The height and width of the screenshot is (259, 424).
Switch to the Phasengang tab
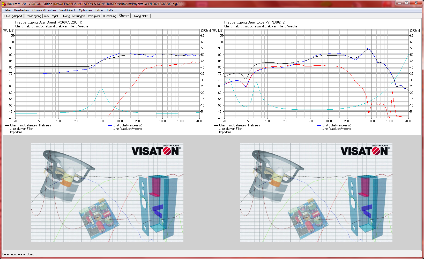tap(33, 16)
